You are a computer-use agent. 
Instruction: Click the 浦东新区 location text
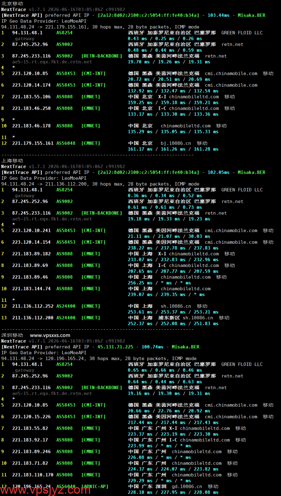tap(169, 317)
